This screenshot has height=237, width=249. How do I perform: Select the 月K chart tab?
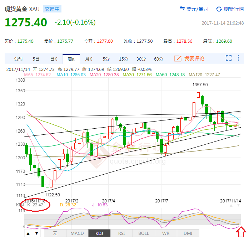(89, 59)
